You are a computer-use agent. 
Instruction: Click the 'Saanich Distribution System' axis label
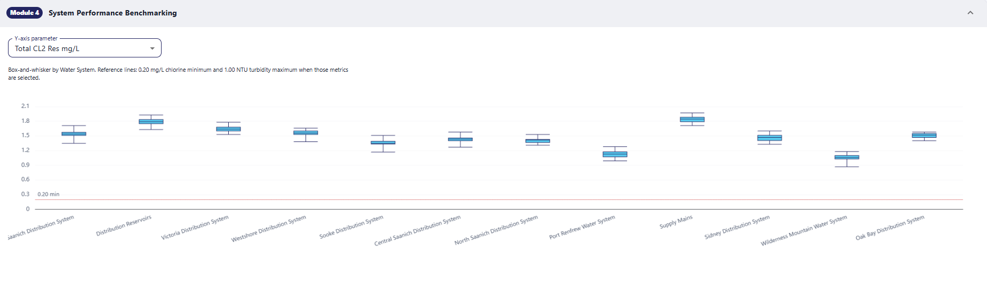[x=41, y=227]
